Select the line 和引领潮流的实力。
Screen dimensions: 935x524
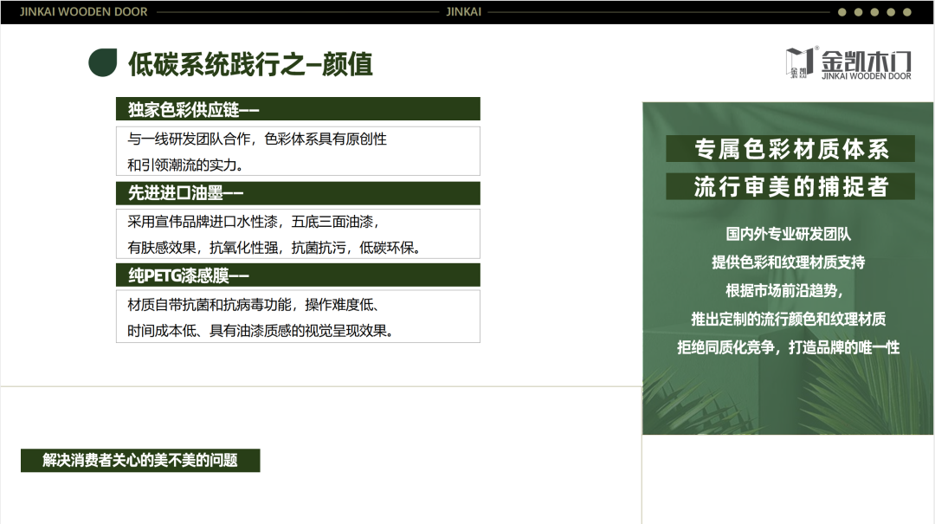click(185, 165)
